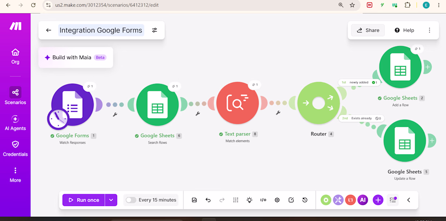446x221 pixels.
Task: Go to Org in the sidebar
Action: pos(15,56)
